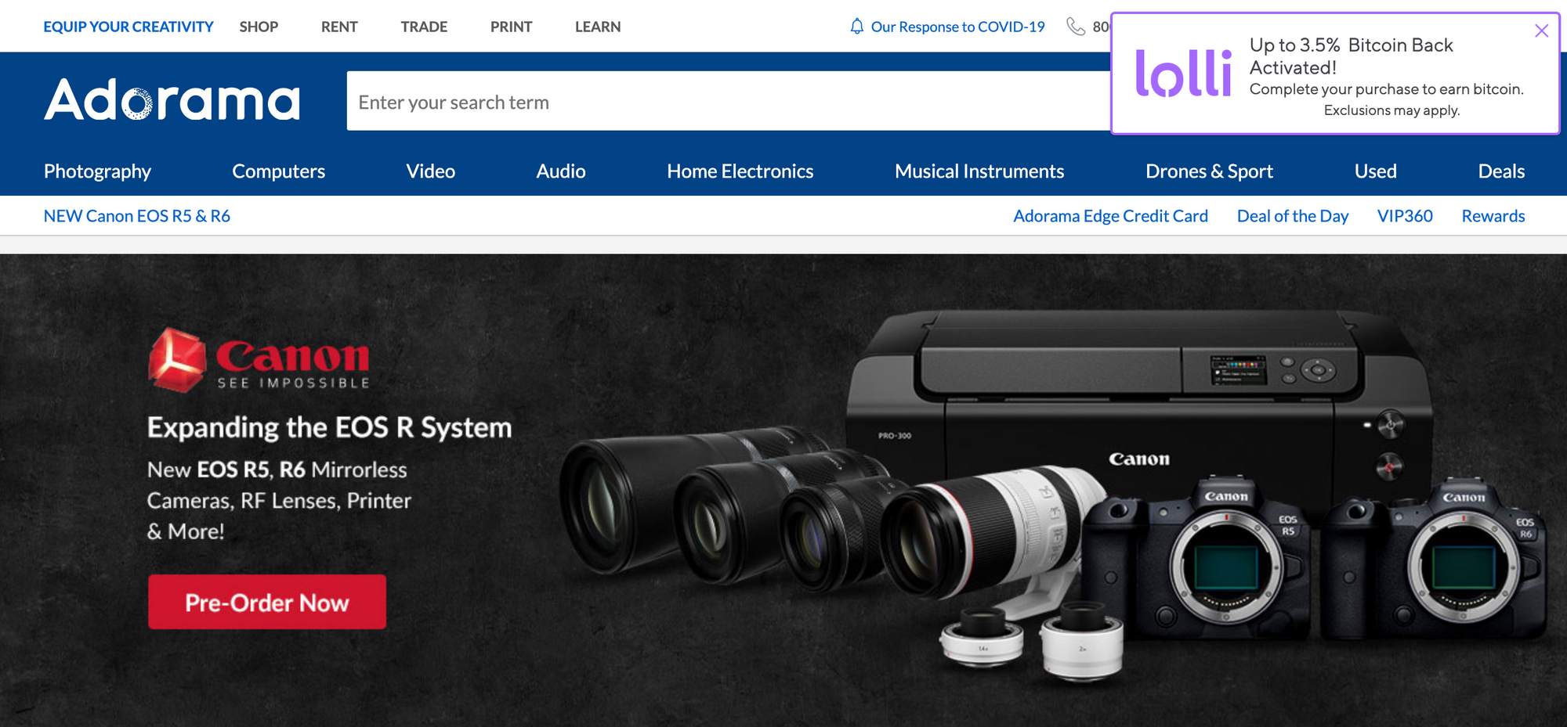Click the Adorama logo
This screenshot has height=727, width=1567.
click(172, 99)
